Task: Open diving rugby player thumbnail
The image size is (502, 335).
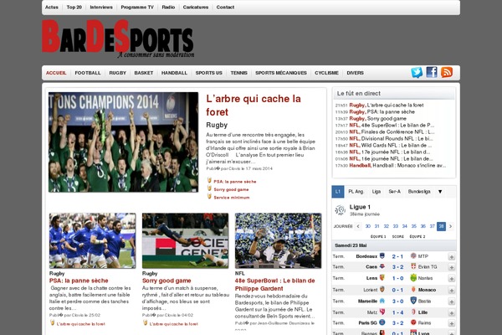Action: click(186, 240)
